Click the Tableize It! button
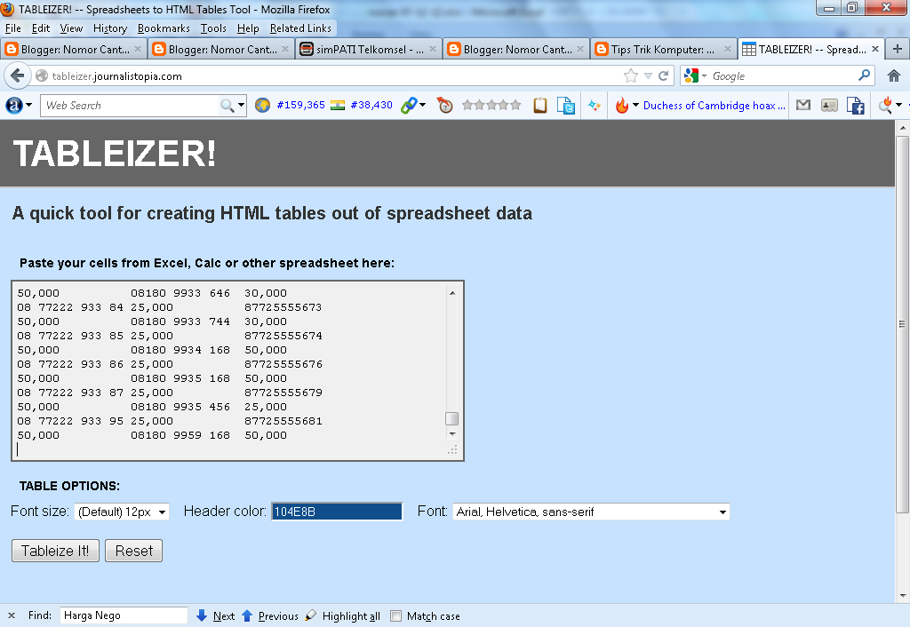Screen dimensions: 910x627 (x=54, y=551)
